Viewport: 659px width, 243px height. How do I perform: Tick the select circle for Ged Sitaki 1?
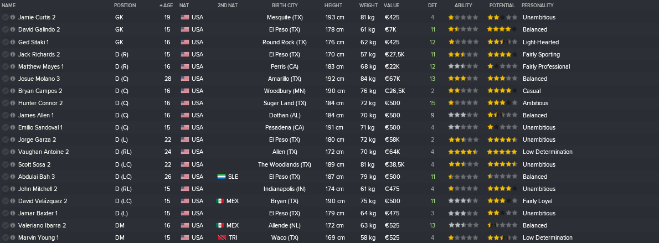[x=6, y=43]
